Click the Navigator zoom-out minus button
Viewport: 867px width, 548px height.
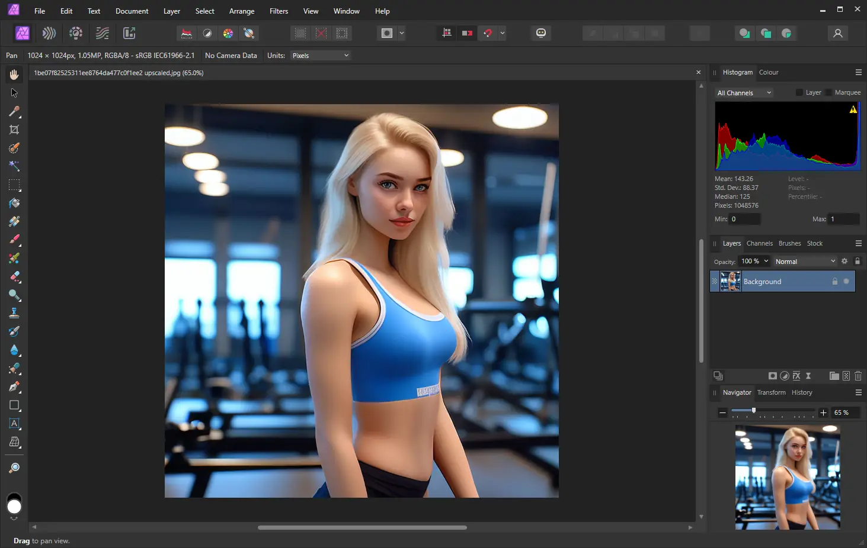point(722,412)
